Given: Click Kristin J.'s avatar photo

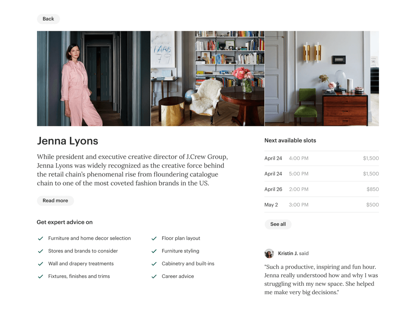Looking at the screenshot, I should [x=269, y=253].
